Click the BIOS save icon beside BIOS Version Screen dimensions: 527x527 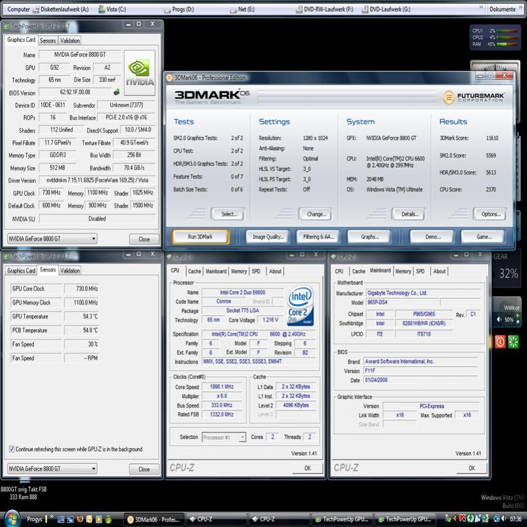116,92
